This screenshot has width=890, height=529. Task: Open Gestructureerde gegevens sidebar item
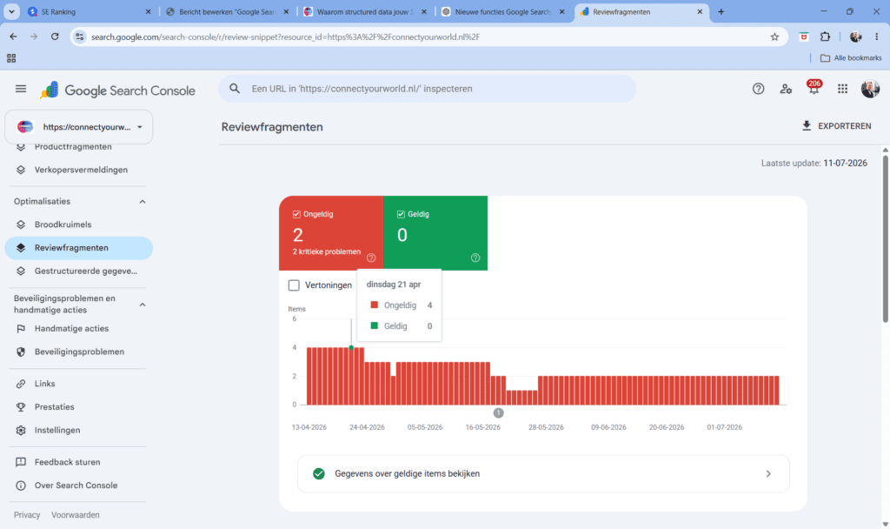click(79, 271)
